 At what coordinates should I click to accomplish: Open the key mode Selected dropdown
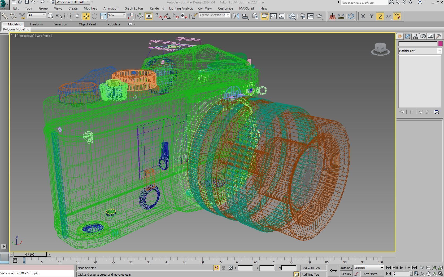[369, 268]
